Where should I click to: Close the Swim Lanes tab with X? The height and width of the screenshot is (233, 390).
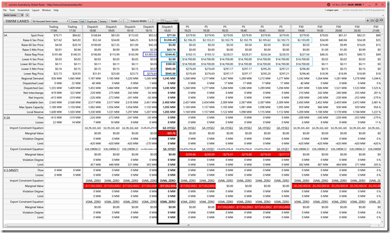point(22,15)
